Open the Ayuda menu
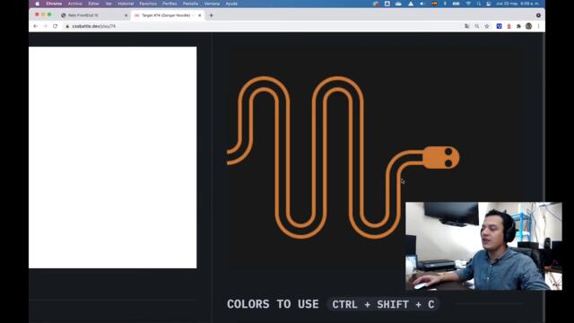The height and width of the screenshot is (323, 574). (x=231, y=4)
